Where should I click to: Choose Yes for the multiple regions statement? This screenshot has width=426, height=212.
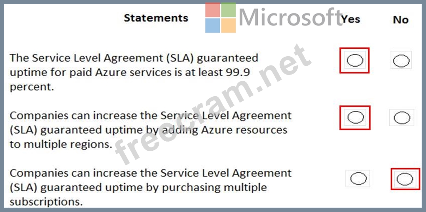355,118
